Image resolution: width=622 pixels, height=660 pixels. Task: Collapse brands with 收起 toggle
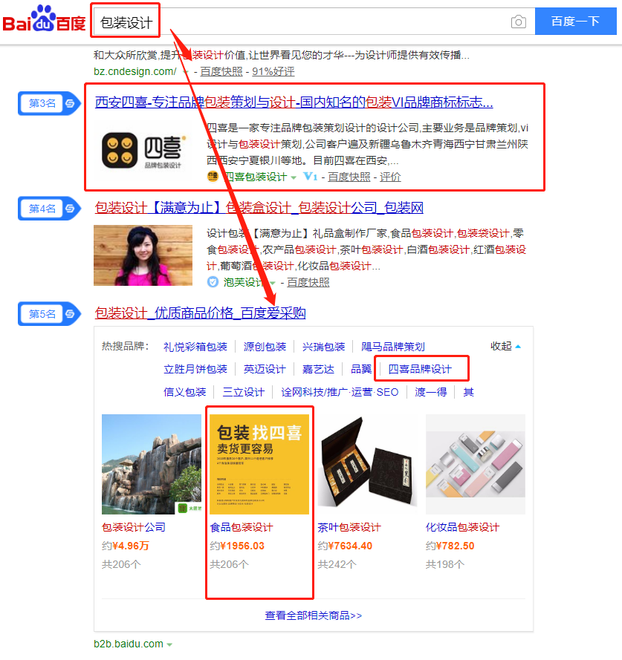505,347
